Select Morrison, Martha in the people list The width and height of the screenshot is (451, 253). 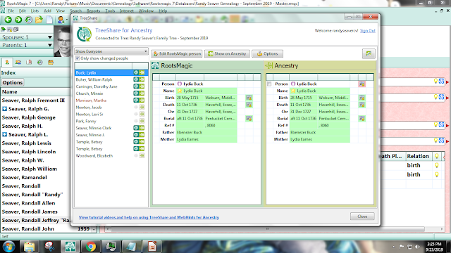[x=91, y=100]
